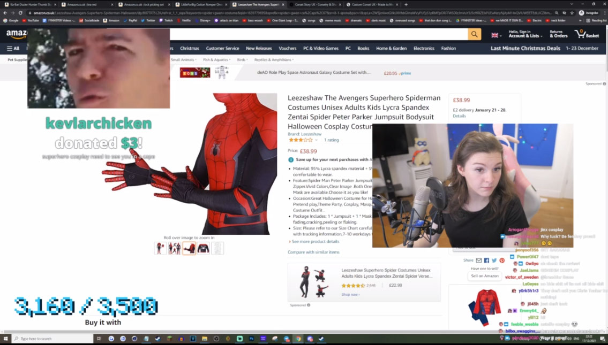608x345 pixels.
Task: Open the Google bookmark
Action: pyautogui.click(x=11, y=20)
